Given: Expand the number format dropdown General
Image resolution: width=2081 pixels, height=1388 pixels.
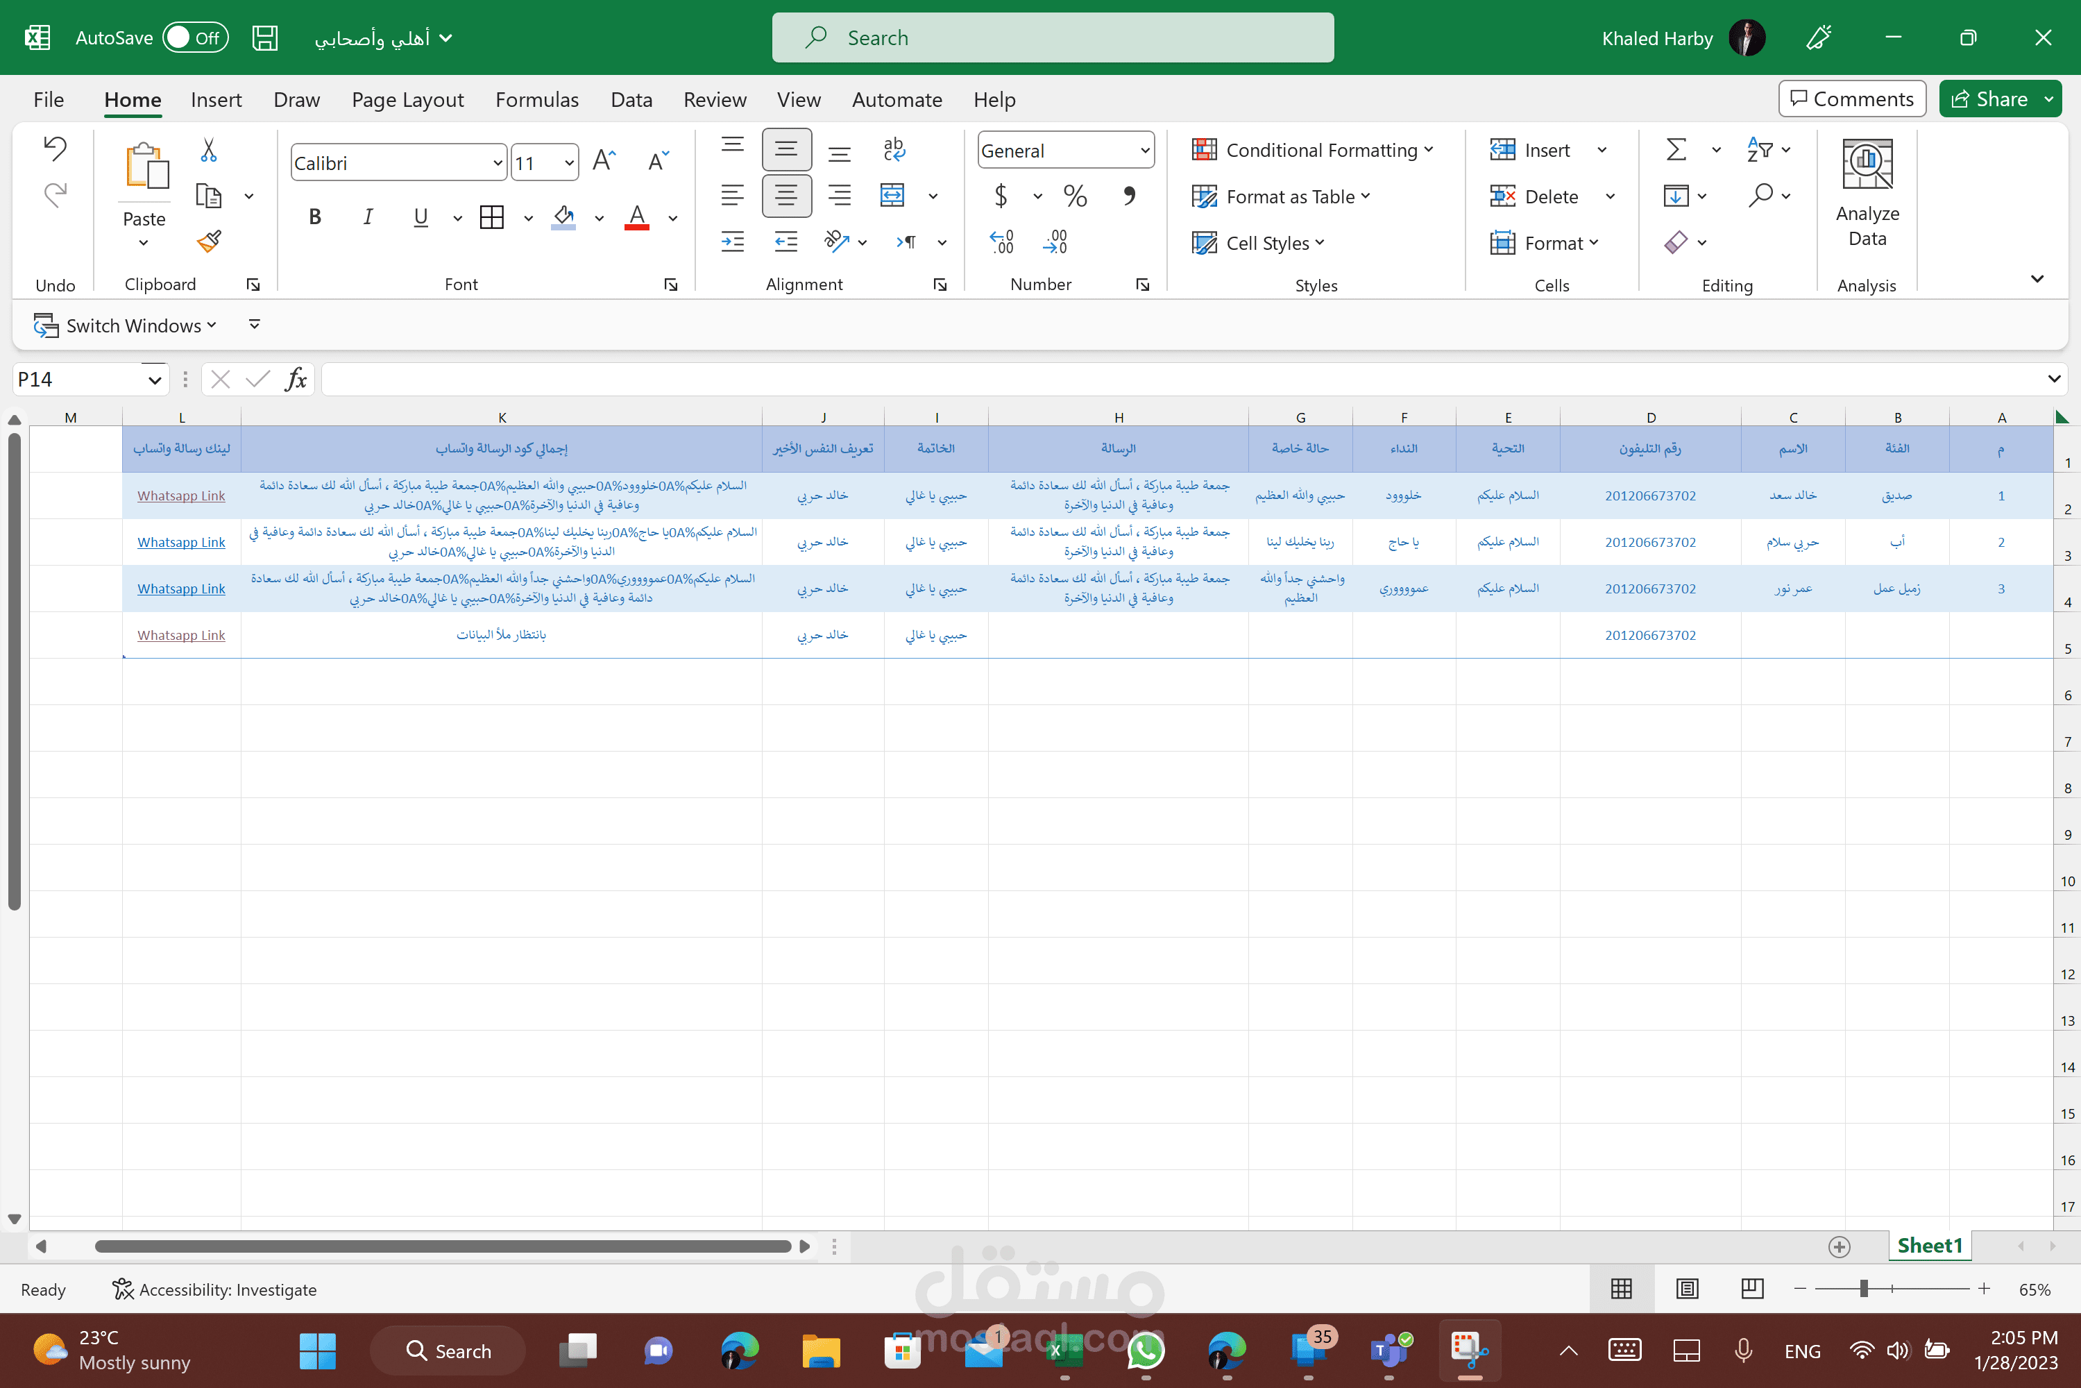Looking at the screenshot, I should click(x=1144, y=151).
